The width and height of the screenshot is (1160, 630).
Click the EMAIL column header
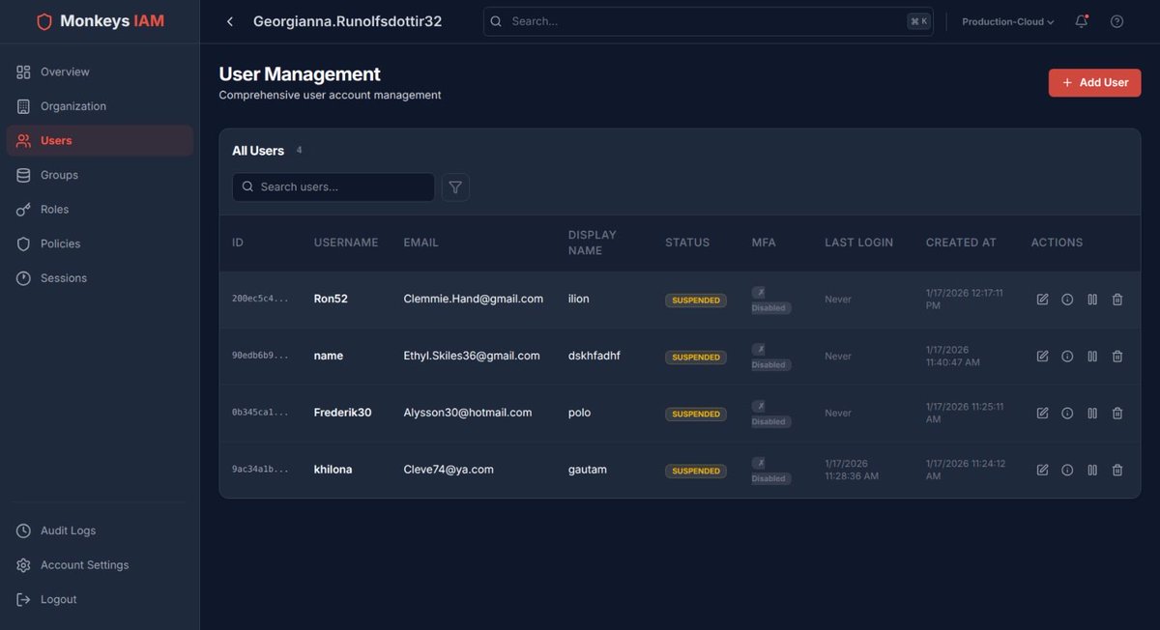pos(420,243)
